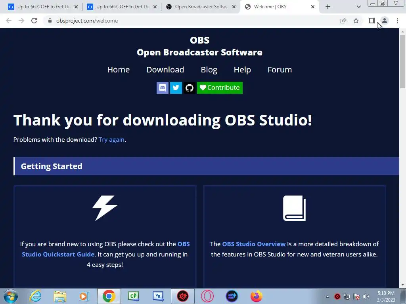Open the VB taskbar application icon
Viewport: 406px width, 304px height.
(x=158, y=296)
